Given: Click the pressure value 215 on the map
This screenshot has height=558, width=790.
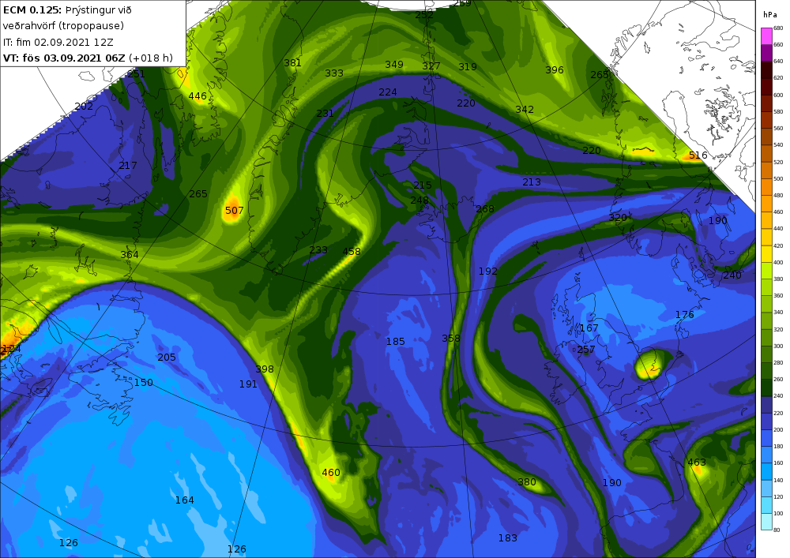Looking at the screenshot, I should pos(422,185).
